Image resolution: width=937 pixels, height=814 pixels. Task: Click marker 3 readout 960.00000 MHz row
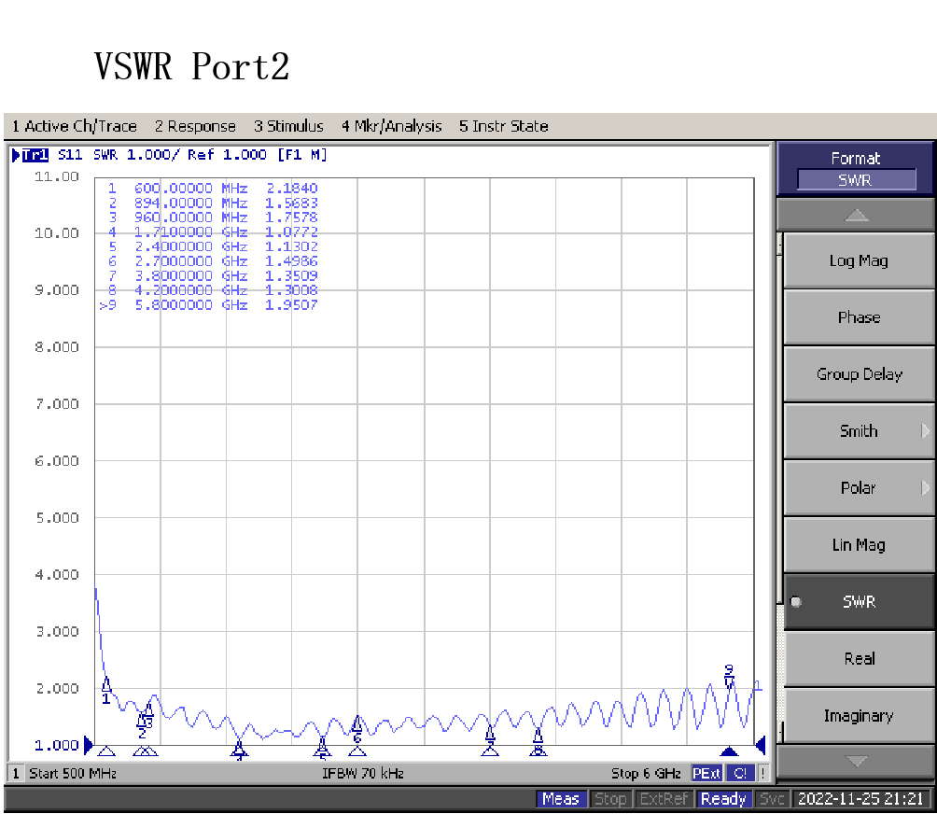coord(212,218)
